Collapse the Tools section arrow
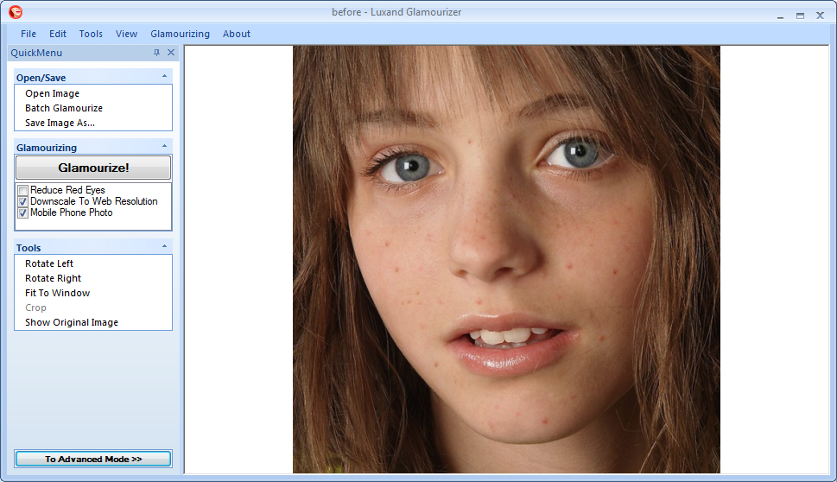Viewport: 837px width, 482px height. tap(164, 247)
